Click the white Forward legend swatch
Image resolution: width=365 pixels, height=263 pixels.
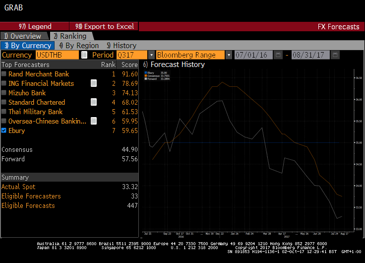coord(146,79)
